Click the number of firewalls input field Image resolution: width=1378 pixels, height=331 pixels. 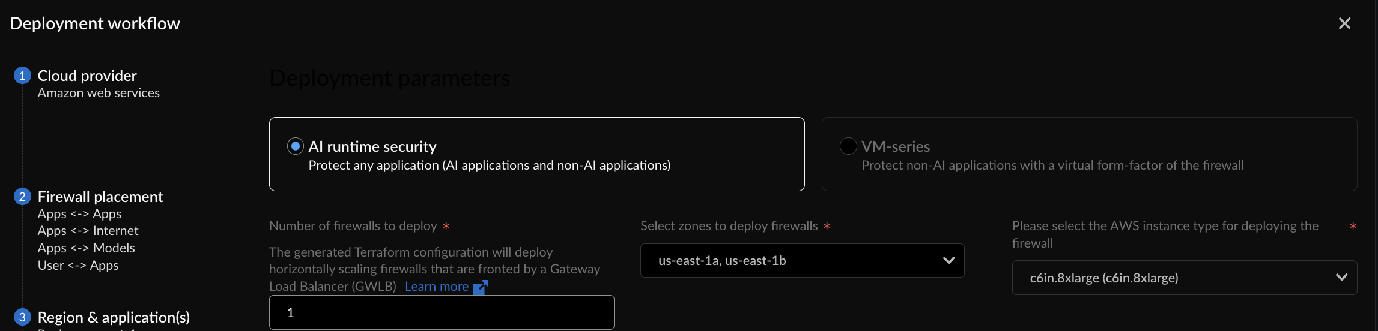[442, 312]
